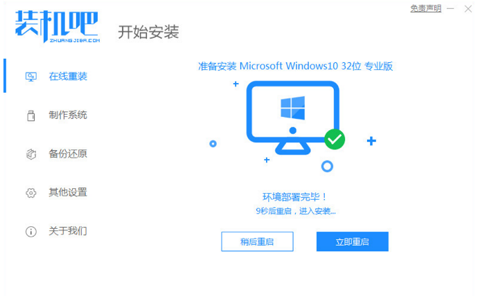Viewport: 487px width, 296px height.
Task: Click the green checkmark badge
Action: (335, 139)
